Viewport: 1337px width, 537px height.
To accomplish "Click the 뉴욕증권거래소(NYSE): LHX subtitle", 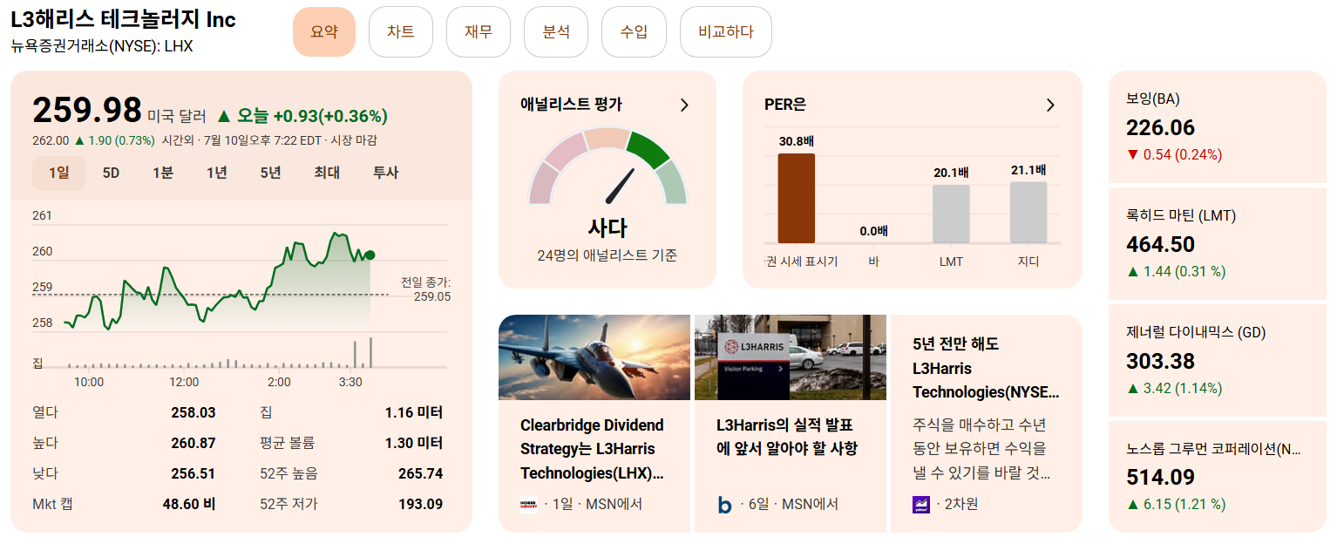I will tap(102, 46).
